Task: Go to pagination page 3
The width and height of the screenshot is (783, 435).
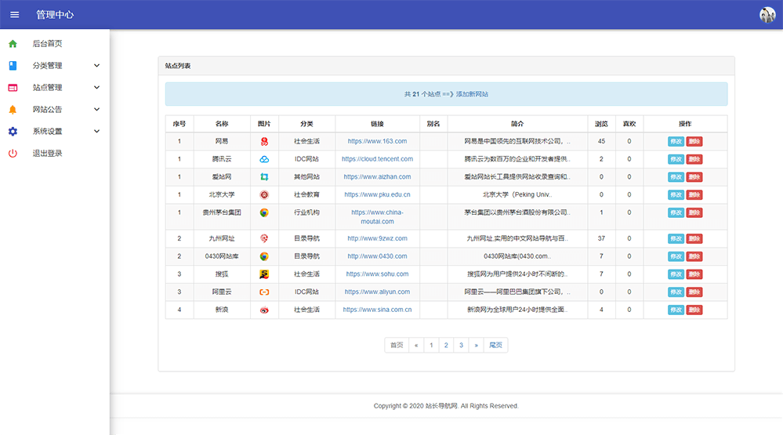Action: click(461, 345)
